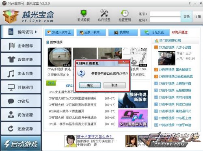Open rank 10 video CF挑战视频
Image resolution: width=203 pixels, height=151 pixels.
pos(175,125)
